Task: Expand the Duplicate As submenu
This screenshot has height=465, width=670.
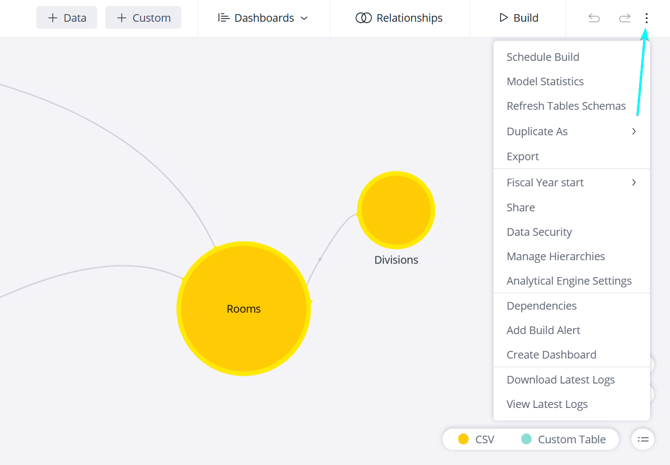Action: point(571,131)
